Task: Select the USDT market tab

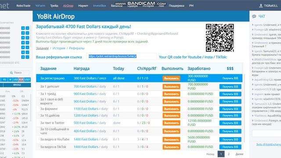Action: pos(27,79)
